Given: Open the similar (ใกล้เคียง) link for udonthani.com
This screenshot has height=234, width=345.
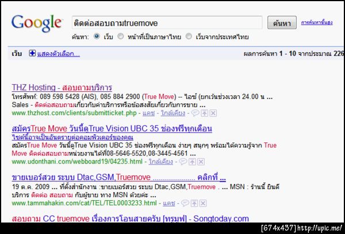Looking at the screenshot, I should pos(161,162).
